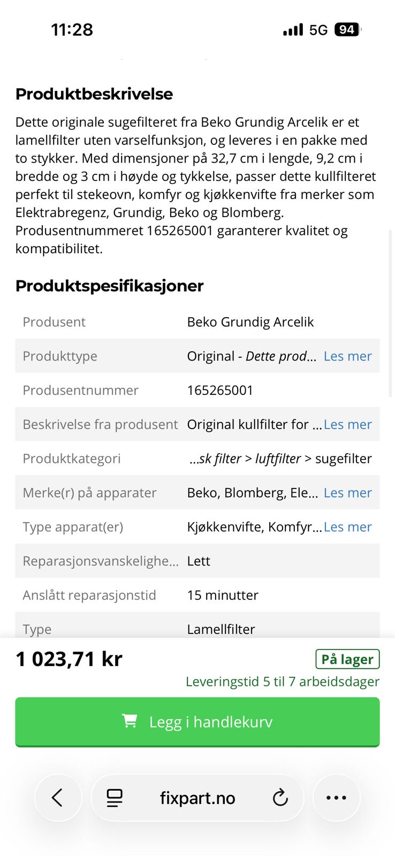Open the luftfilter category breadcrumb
The height and width of the screenshot is (856, 395).
(278, 458)
